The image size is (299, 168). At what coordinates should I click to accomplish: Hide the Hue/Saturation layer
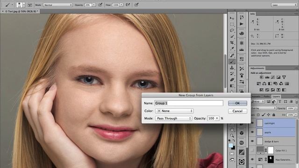252,159
